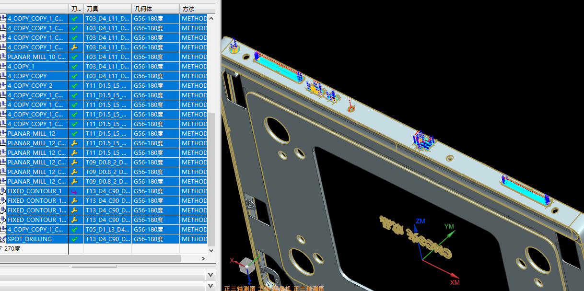Select the 4_COPY_1 operation
Screen dimensions: 584x291
click(21, 66)
